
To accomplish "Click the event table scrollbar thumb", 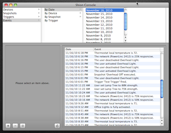I will click(162, 89).
